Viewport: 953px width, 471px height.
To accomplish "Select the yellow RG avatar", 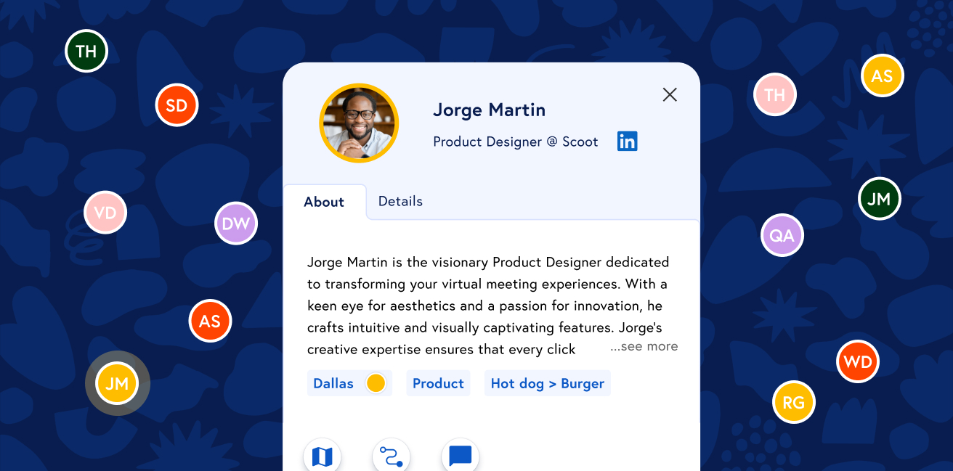I will (793, 402).
